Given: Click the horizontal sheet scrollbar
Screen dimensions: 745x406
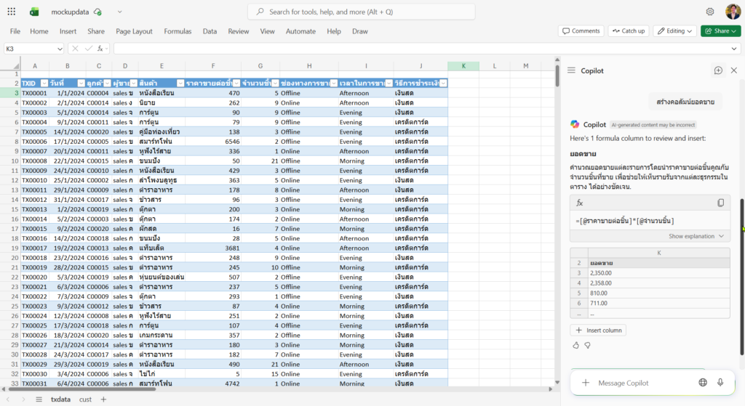Looking at the screenshot, I should (x=81, y=389).
